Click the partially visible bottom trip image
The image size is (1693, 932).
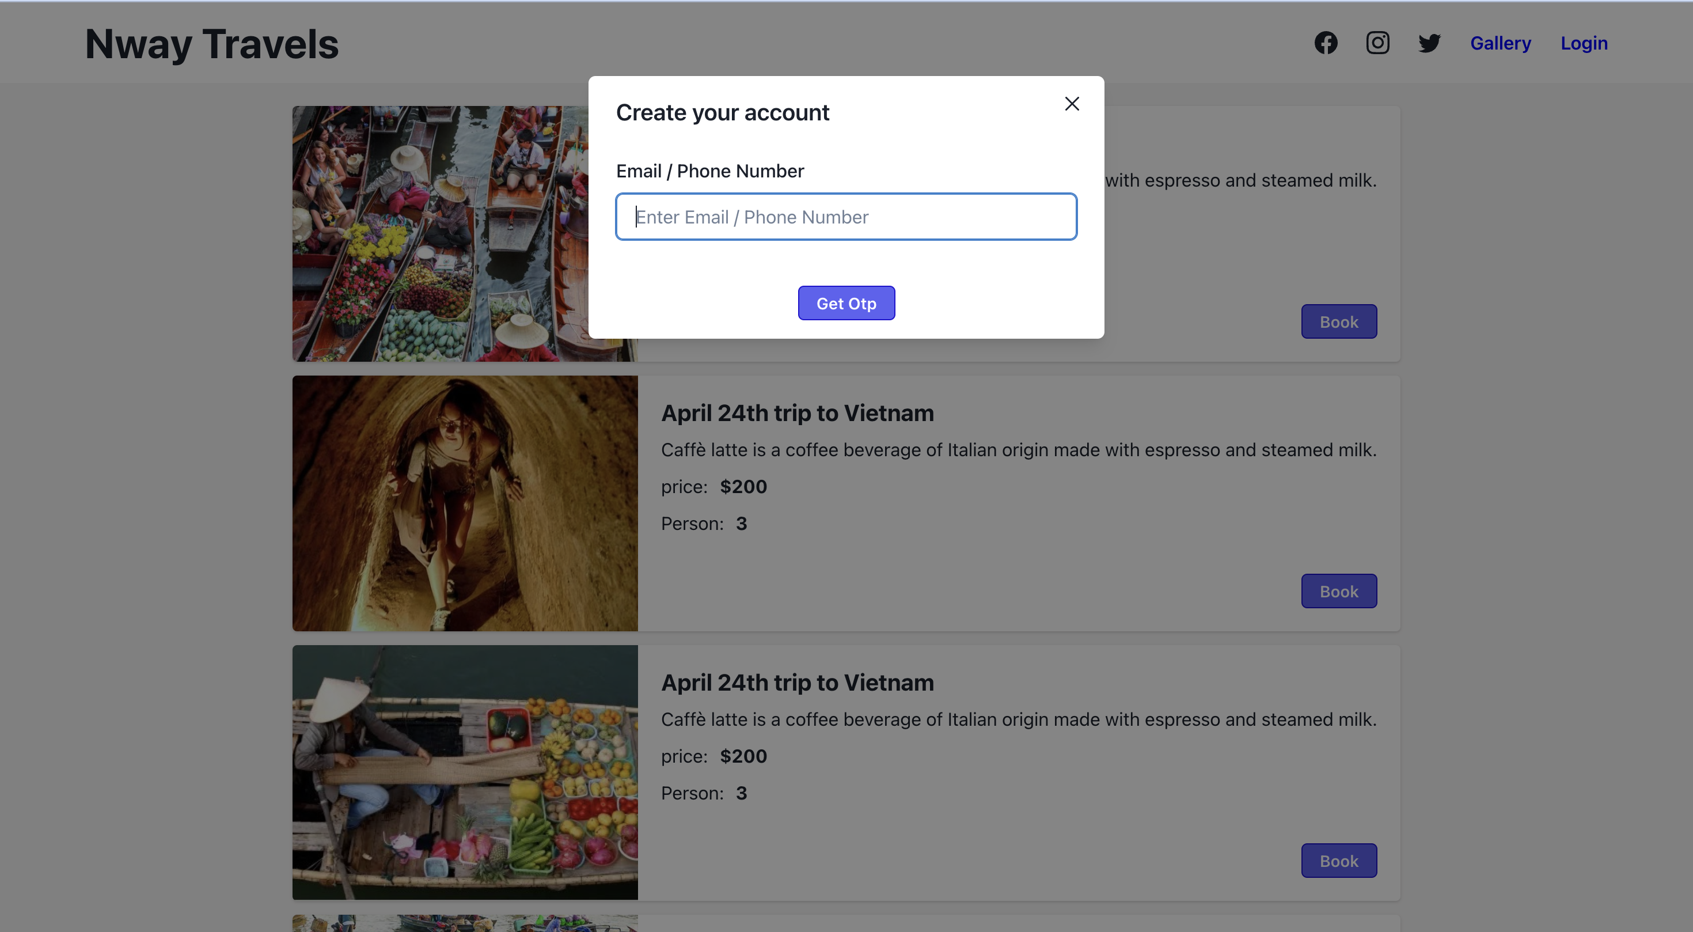465,923
